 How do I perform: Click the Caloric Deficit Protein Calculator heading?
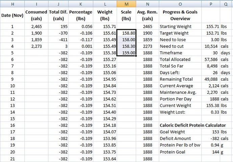point(193,125)
